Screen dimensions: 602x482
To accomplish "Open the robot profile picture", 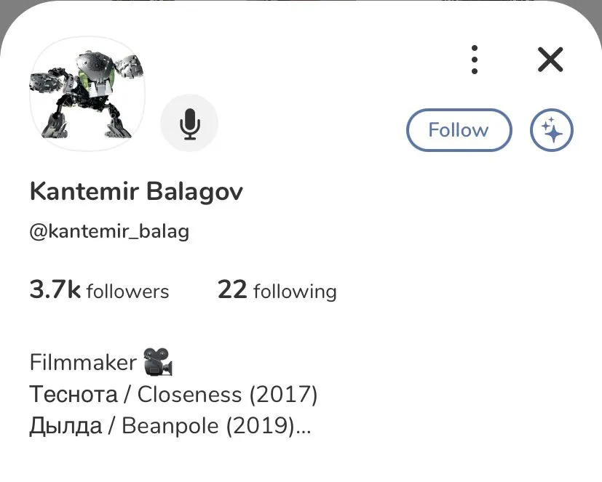I will [87, 94].
